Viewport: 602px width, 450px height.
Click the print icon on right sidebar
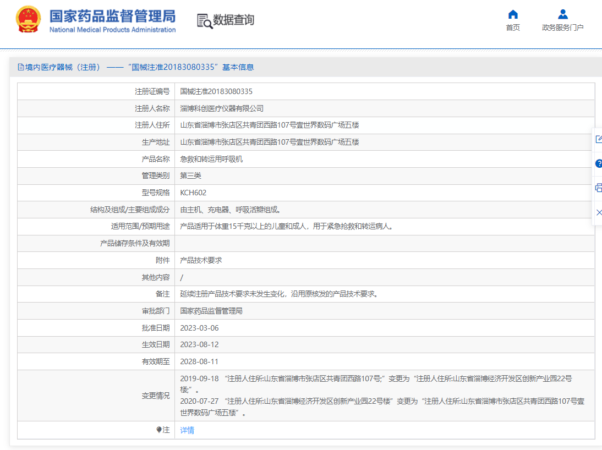pos(599,188)
